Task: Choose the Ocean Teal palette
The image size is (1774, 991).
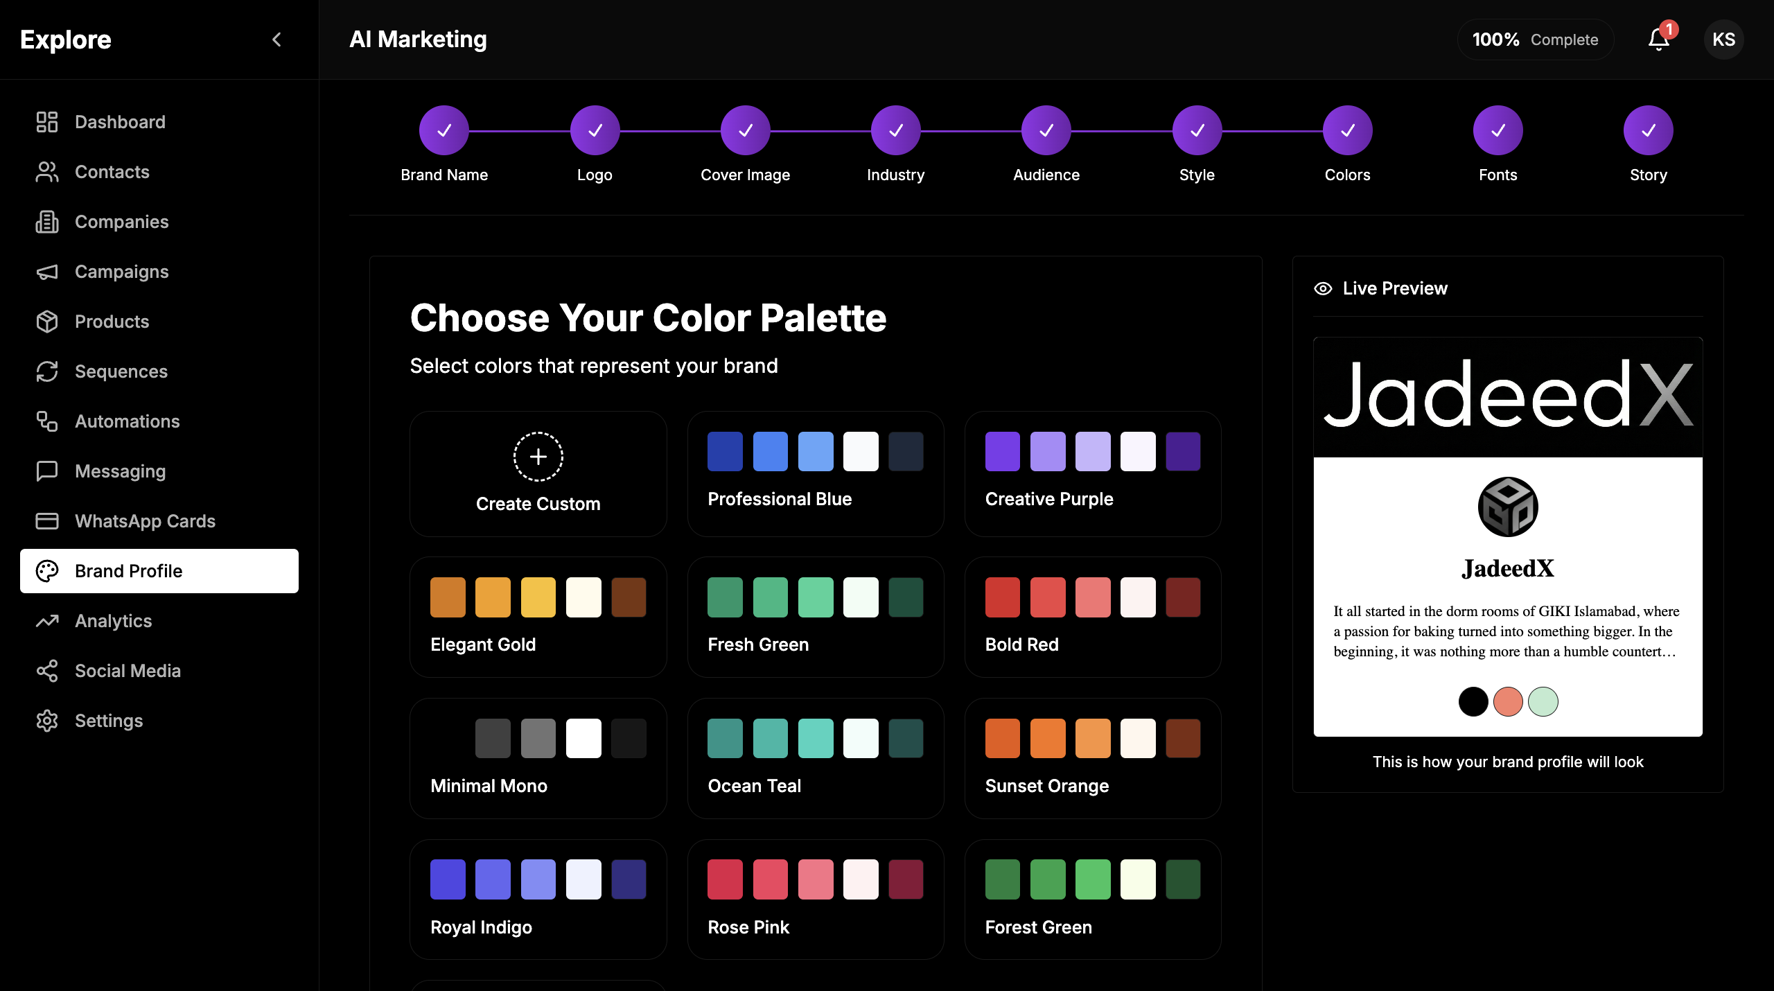Action: 815,758
